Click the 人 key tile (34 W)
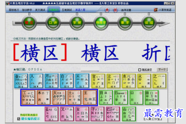The image size is (186, 124). pyautogui.click(x=36, y=81)
